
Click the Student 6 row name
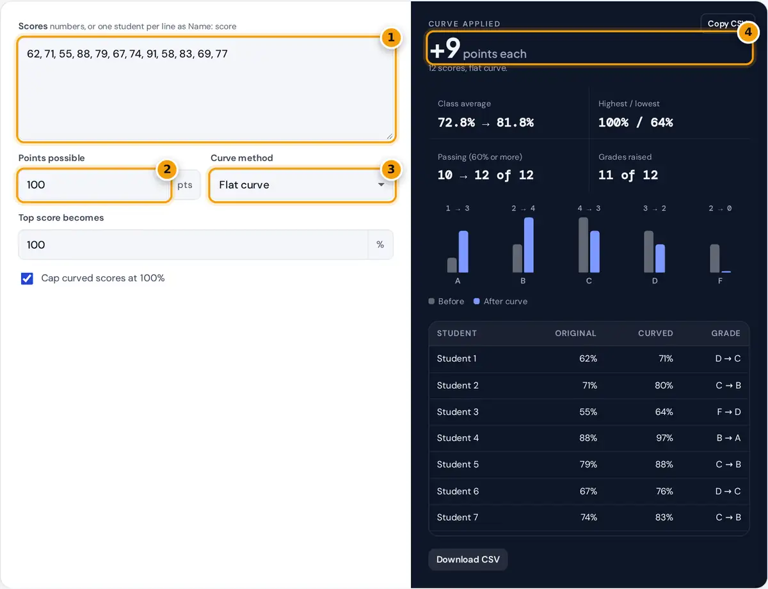458,491
